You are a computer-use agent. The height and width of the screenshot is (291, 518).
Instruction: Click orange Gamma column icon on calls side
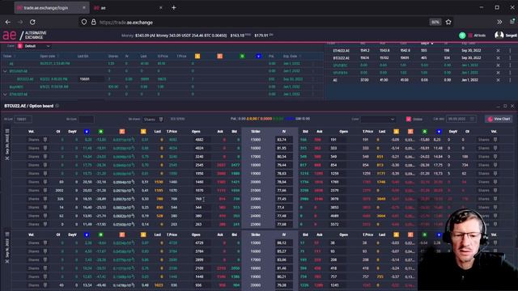(122, 131)
